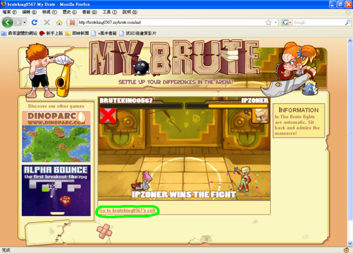Screen dimensions: 353x254
Task: Click the Stop loading X icon
Action: (47, 22)
